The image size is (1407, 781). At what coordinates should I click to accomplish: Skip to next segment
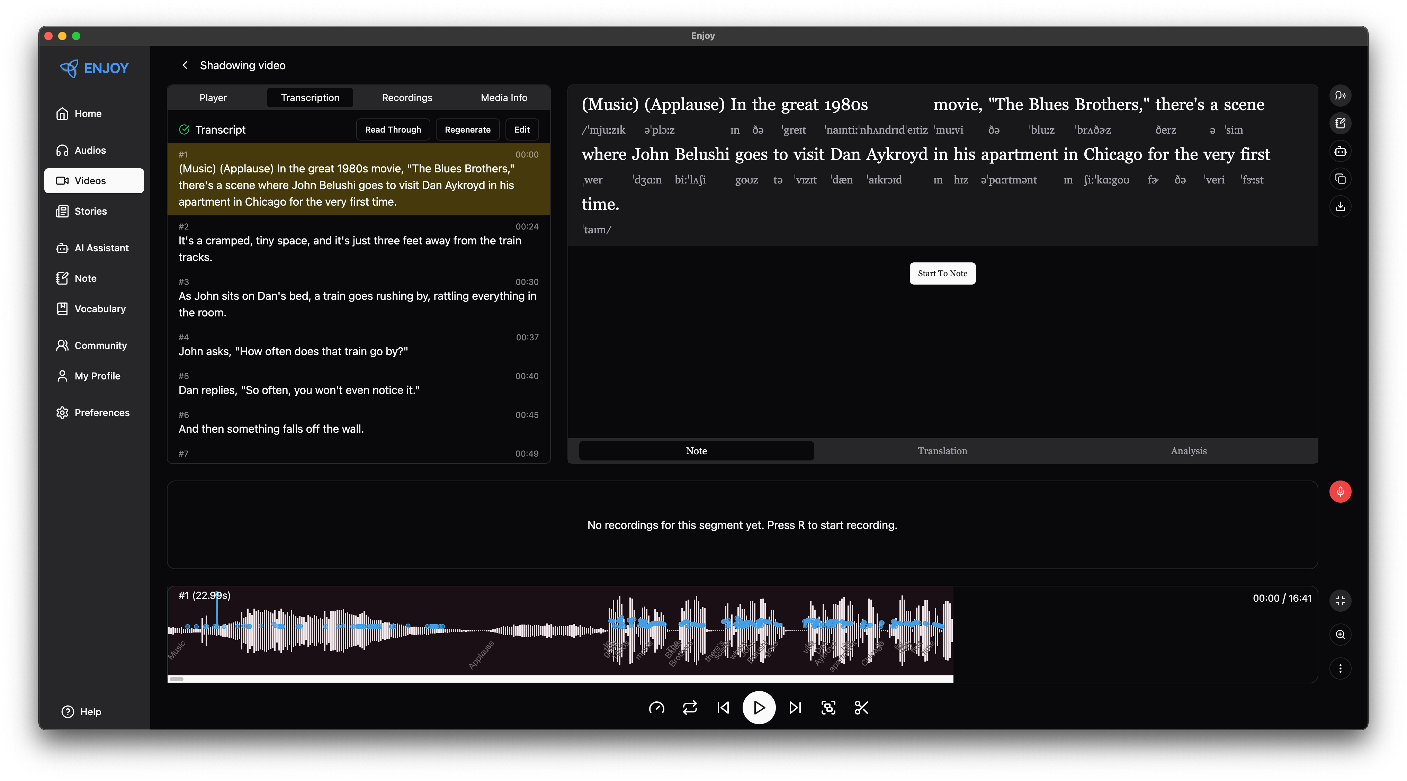point(795,708)
